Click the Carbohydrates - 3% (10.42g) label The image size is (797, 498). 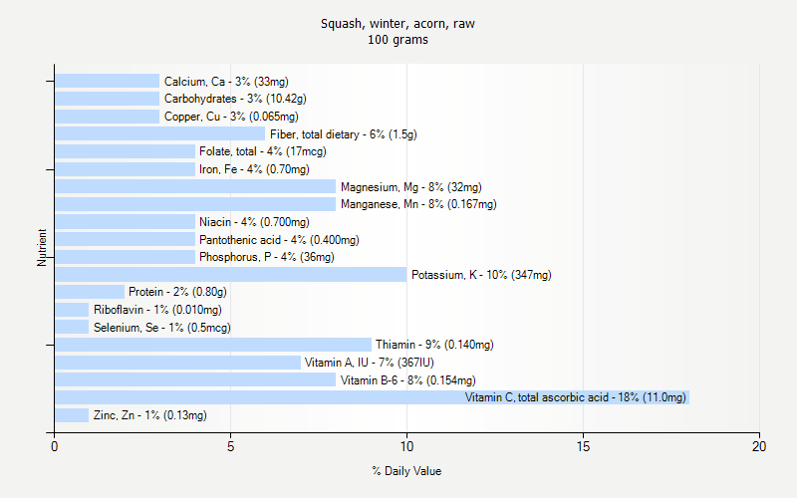pos(235,99)
